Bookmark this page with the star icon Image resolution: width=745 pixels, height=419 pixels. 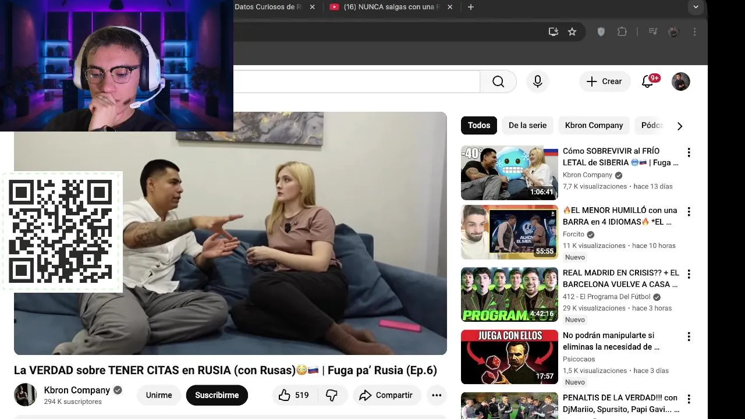click(x=572, y=32)
